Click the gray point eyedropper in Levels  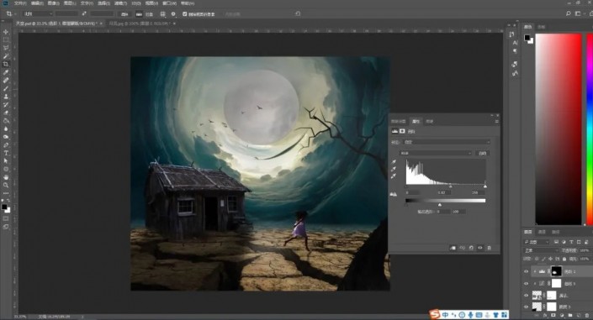point(394,170)
